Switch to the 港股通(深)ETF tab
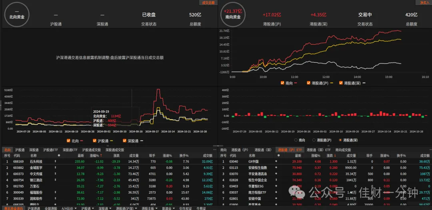This screenshot has width=432, height=210. tap(318, 150)
